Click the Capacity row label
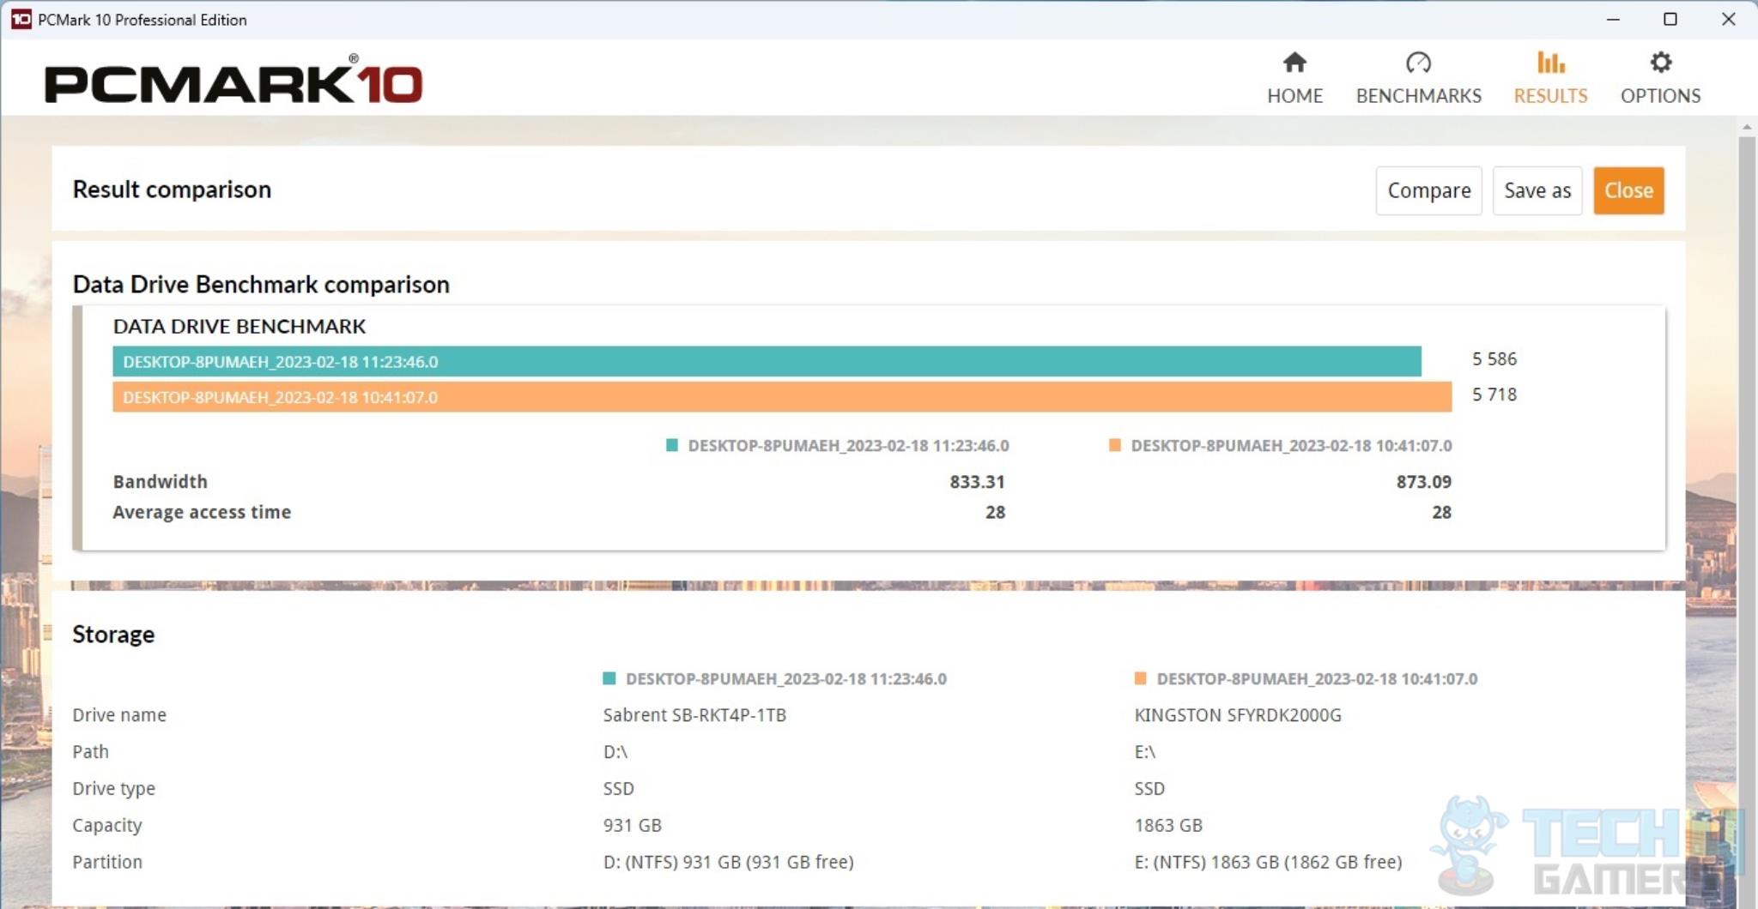The height and width of the screenshot is (909, 1758). coord(107,826)
